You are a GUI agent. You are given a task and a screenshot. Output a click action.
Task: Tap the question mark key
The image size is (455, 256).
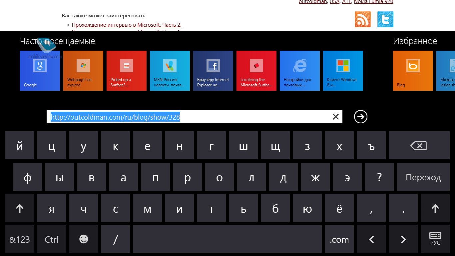coord(379,177)
